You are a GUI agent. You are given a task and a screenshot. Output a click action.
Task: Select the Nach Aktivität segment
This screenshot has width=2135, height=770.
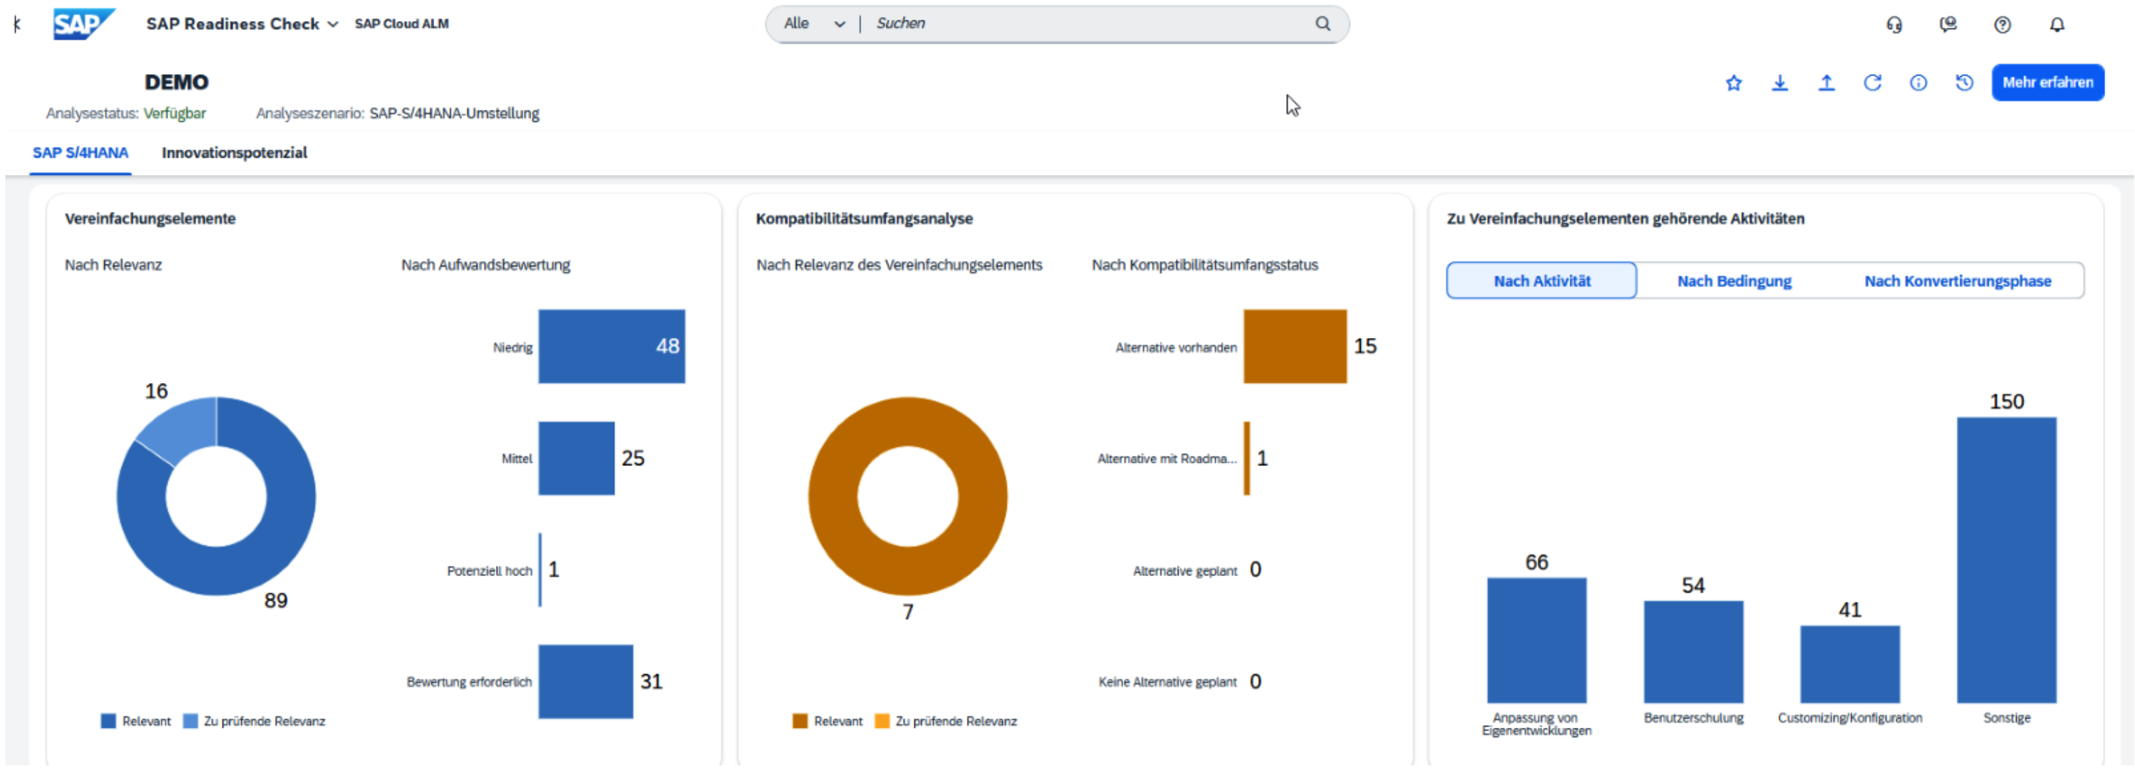click(1542, 281)
